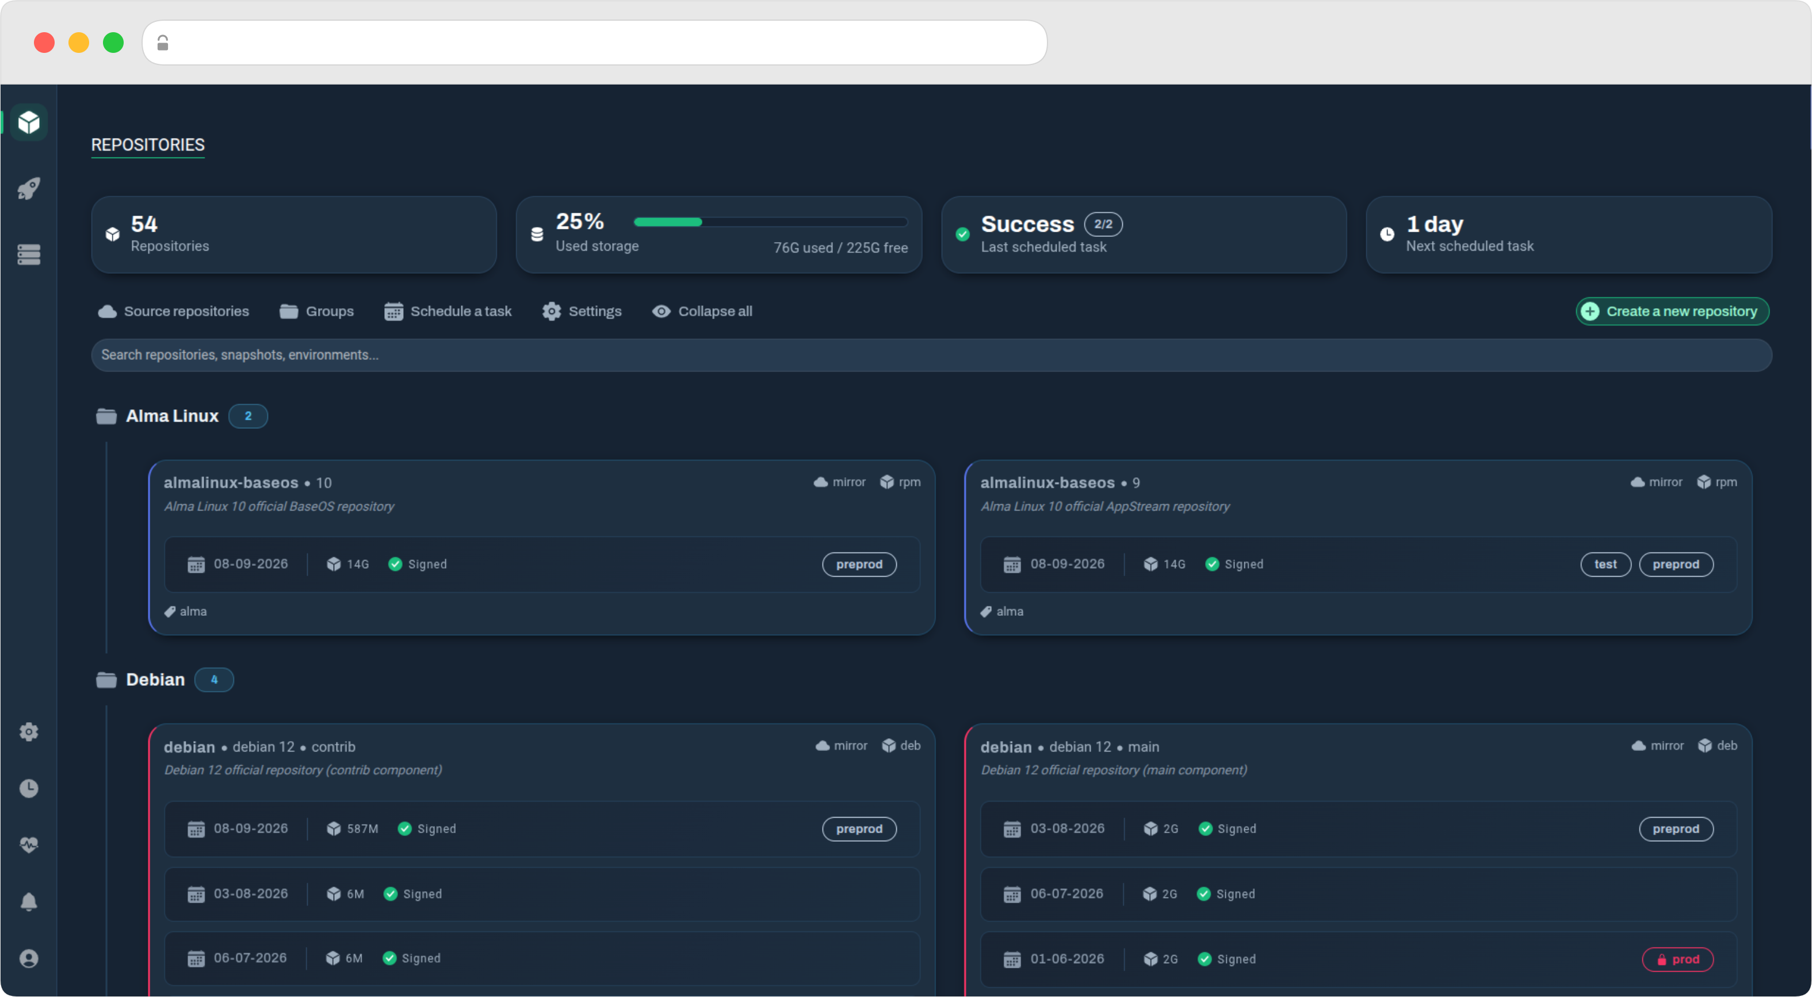Click the alma tag icon on almalinux-baseos 10
Screen dimensions: 1812x997
coord(170,612)
